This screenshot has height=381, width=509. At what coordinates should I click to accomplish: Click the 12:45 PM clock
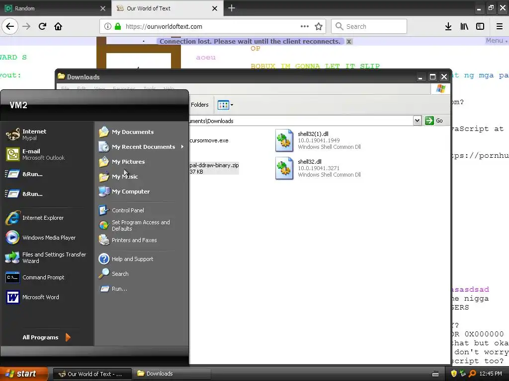point(491,374)
